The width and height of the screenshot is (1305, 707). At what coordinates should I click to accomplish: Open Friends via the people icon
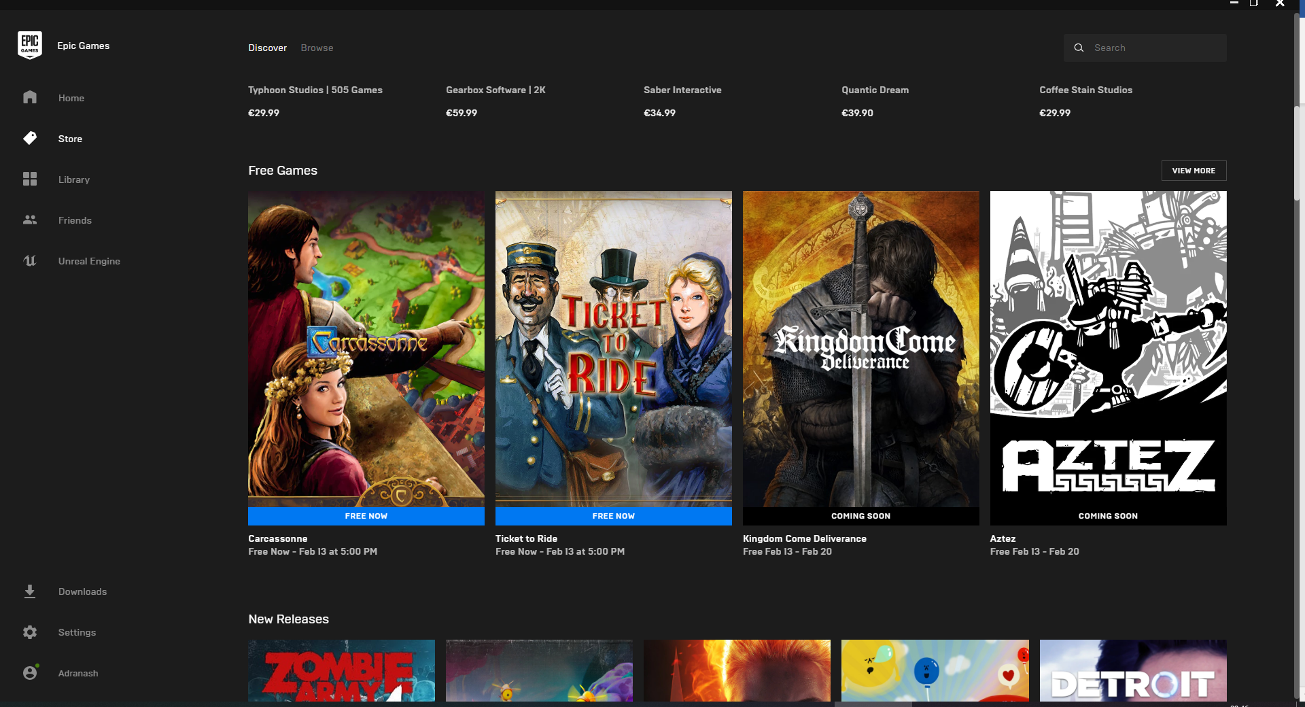30,220
